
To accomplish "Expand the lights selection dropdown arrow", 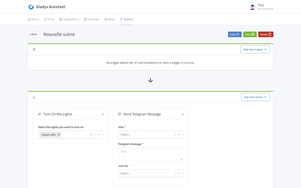I will 99,135.
